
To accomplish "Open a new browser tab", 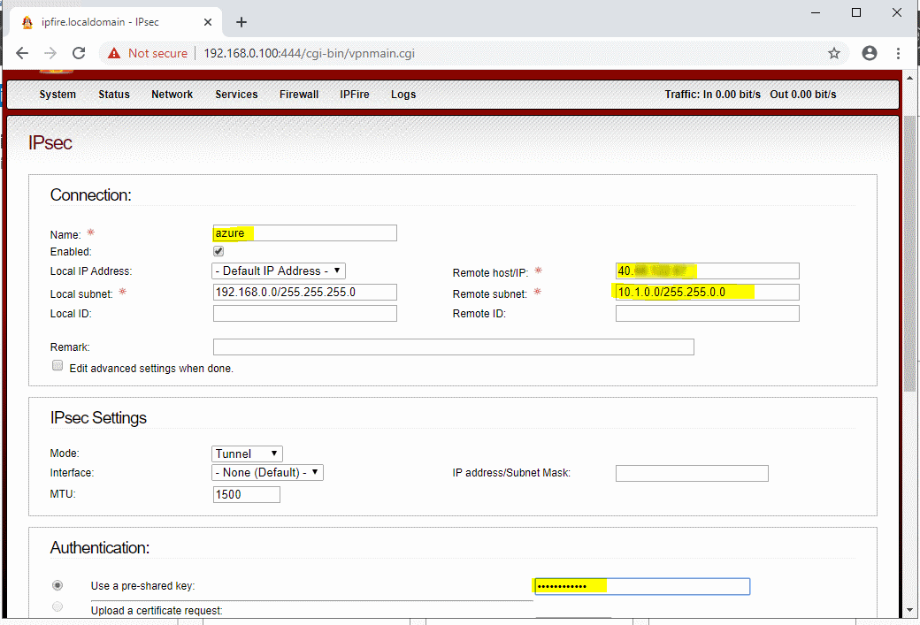I will click(241, 22).
